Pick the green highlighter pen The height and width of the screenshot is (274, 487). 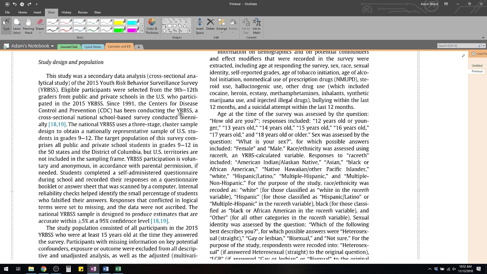click(x=119, y=29)
